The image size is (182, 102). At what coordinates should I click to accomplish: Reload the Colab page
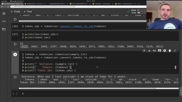8,7
